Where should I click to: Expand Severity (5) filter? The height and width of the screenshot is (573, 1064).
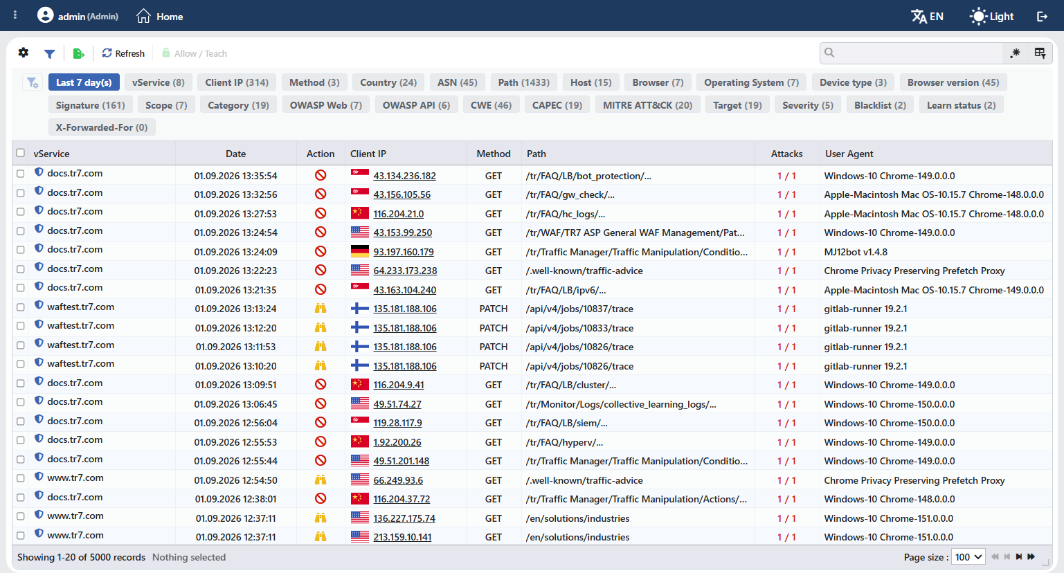tap(808, 105)
